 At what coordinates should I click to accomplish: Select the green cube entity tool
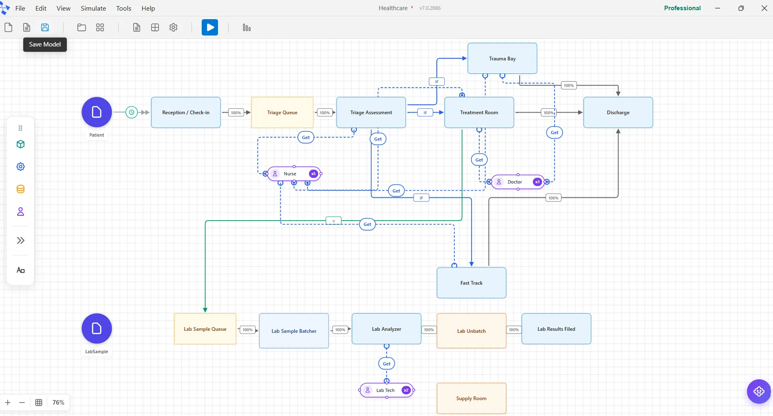(20, 144)
